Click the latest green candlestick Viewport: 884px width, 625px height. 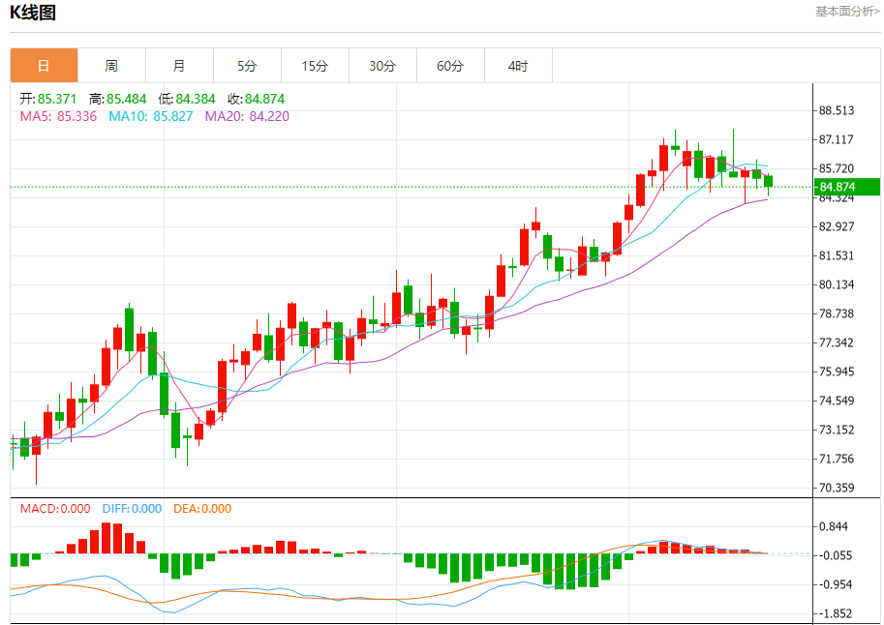point(769,182)
